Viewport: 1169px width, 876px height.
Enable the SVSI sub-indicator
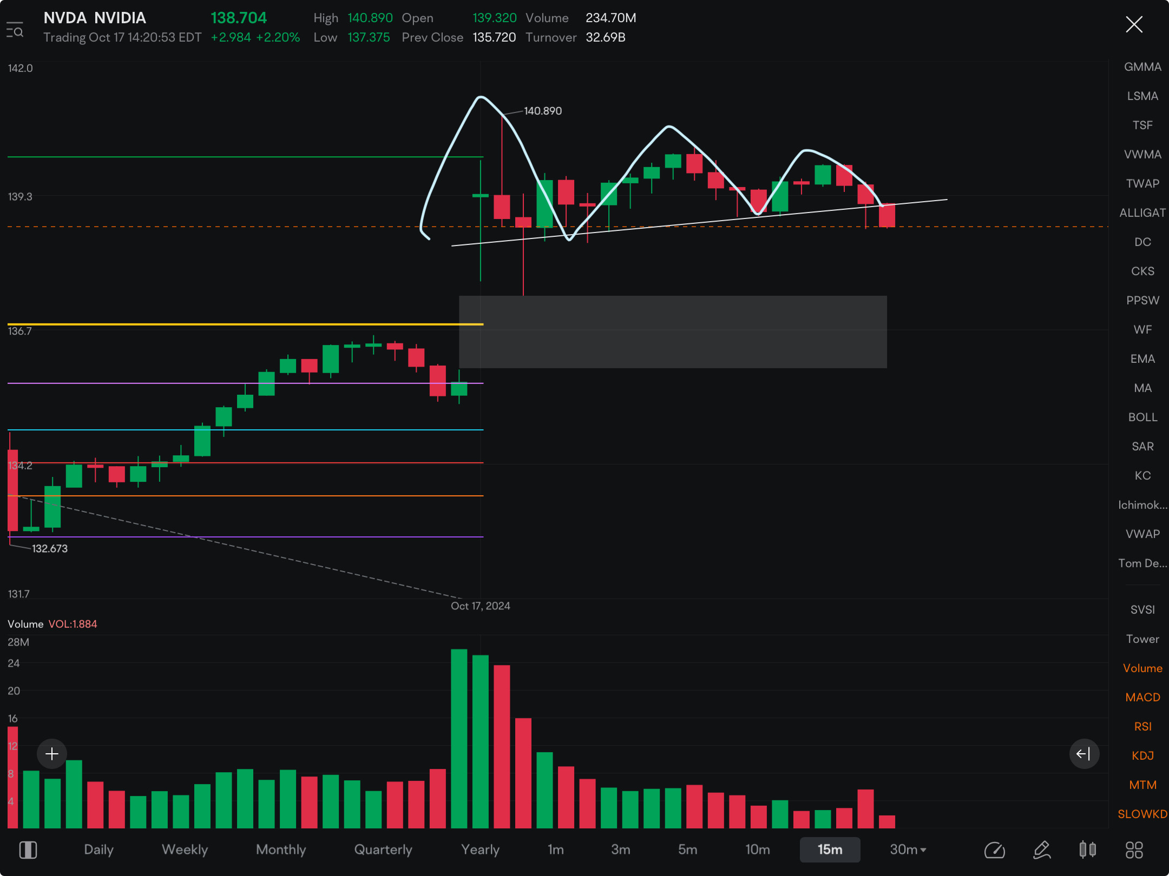coord(1142,610)
